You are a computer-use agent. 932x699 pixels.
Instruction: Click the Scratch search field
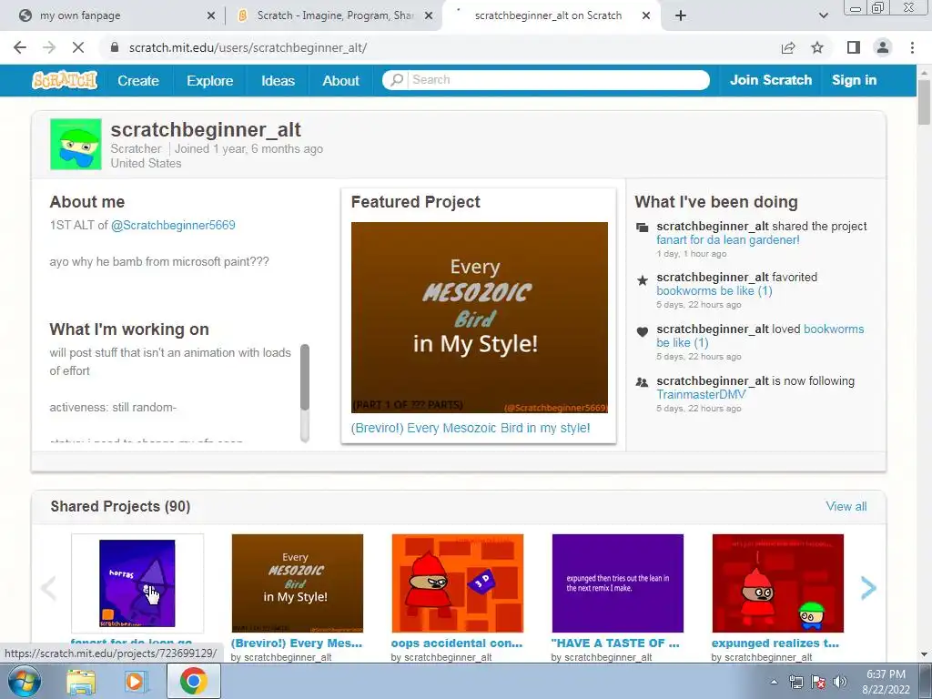click(546, 80)
